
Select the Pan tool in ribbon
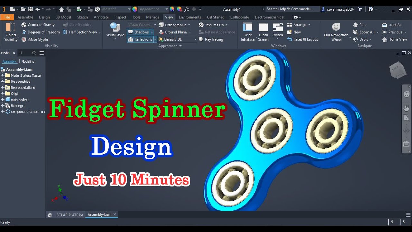coord(359,25)
